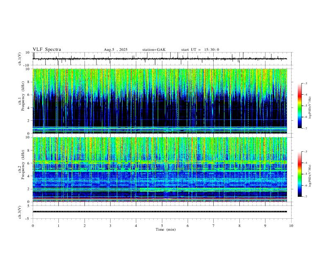Click the "ch.3(V)" axis label
This screenshot has width=328, height=253.
click(20, 212)
